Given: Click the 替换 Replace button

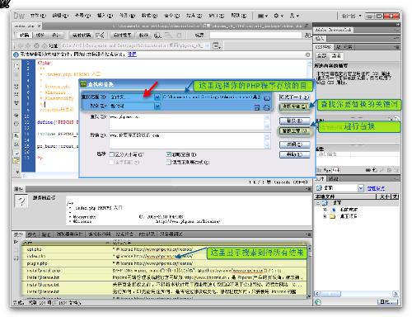Looking at the screenshot, I should click(294, 121).
